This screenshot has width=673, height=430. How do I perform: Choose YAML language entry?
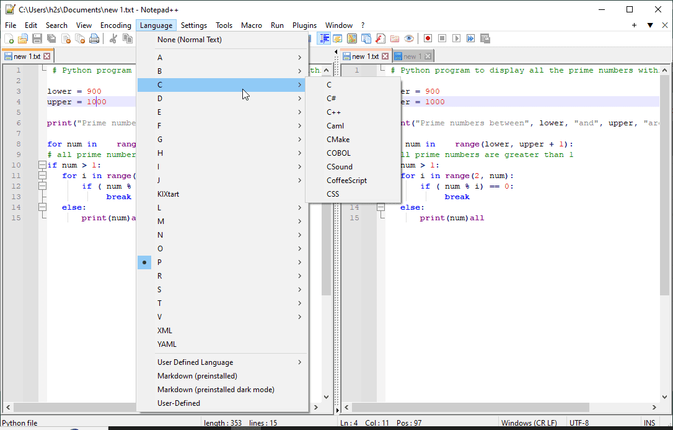[x=222, y=344]
